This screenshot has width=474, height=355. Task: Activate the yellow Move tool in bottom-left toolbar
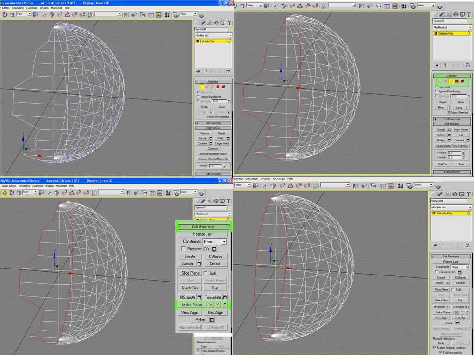pyautogui.click(x=5, y=193)
